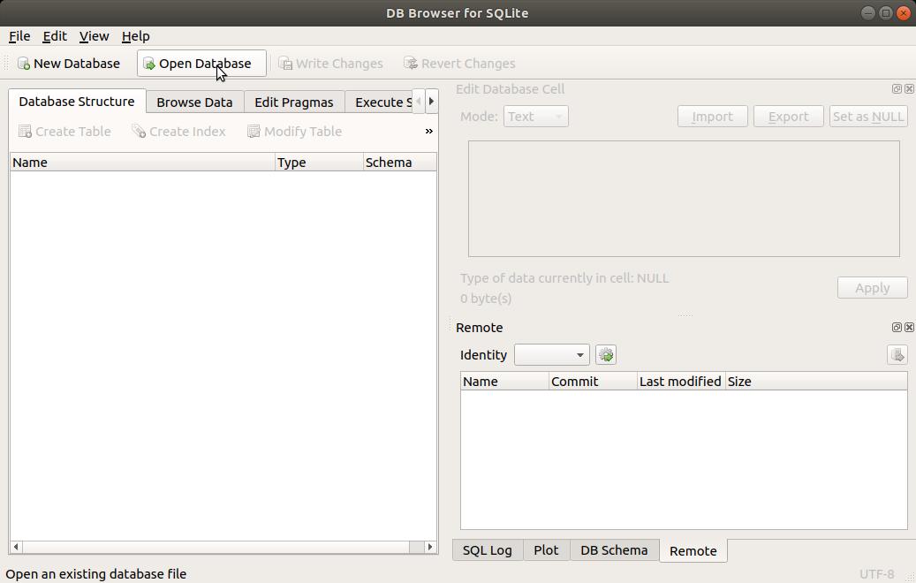This screenshot has width=916, height=583.
Task: Open an existing database
Action: pyautogui.click(x=201, y=63)
